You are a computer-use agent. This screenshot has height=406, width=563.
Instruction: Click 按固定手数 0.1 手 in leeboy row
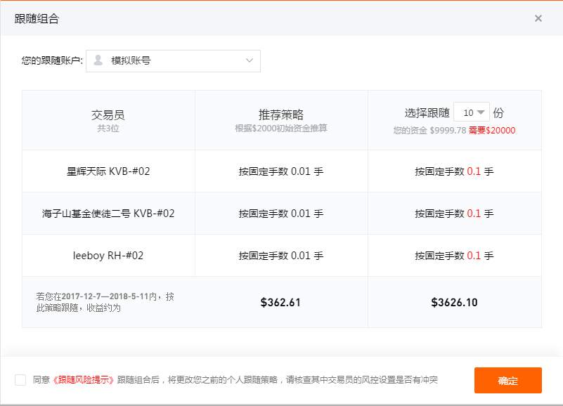click(x=454, y=255)
